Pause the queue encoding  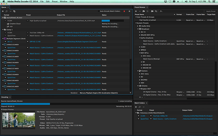click(x=129, y=11)
